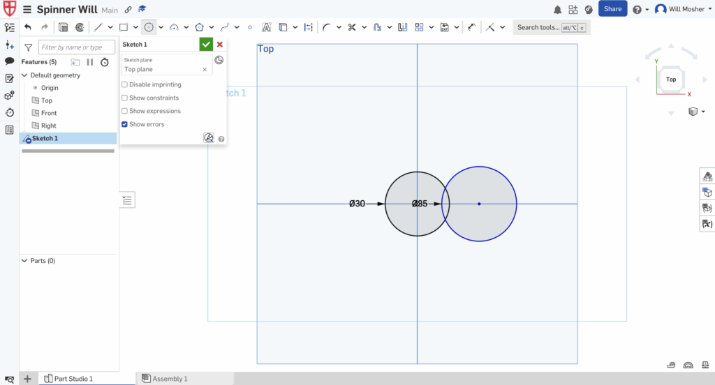The width and height of the screenshot is (715, 385).
Task: Open the notifications bell
Action: [557, 9]
